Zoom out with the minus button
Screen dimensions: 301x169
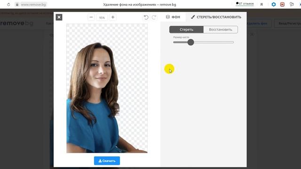pyautogui.click(x=91, y=17)
